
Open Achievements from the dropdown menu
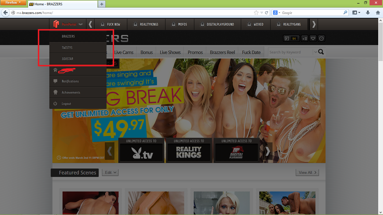point(78,92)
